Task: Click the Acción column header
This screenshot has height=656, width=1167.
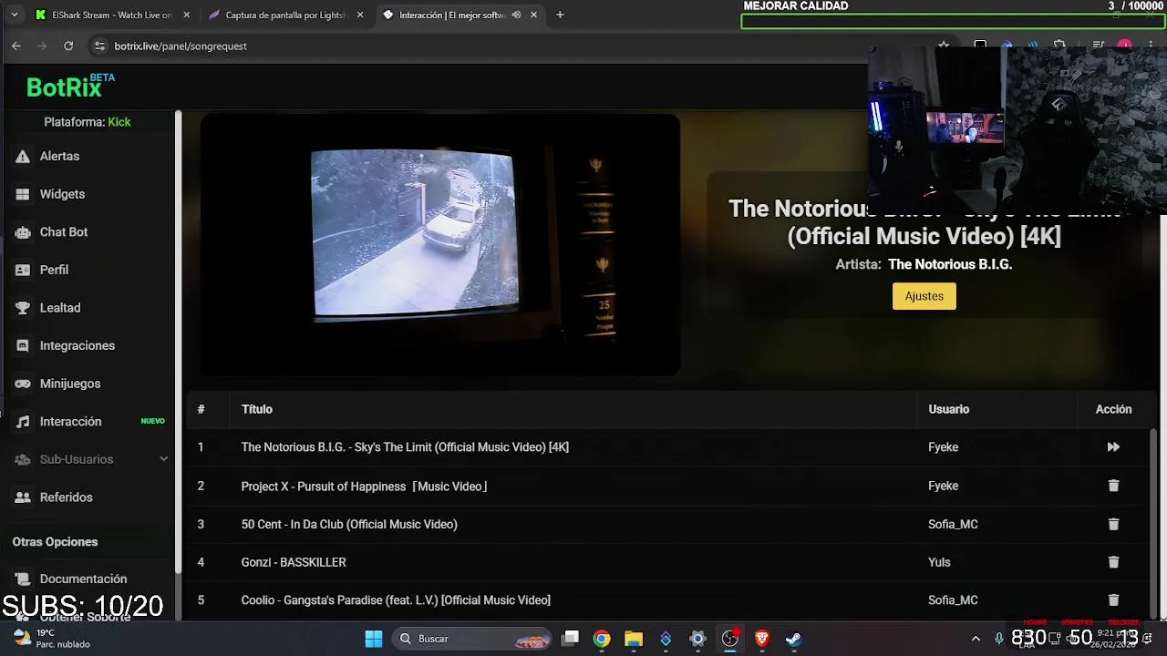Action: (1113, 409)
